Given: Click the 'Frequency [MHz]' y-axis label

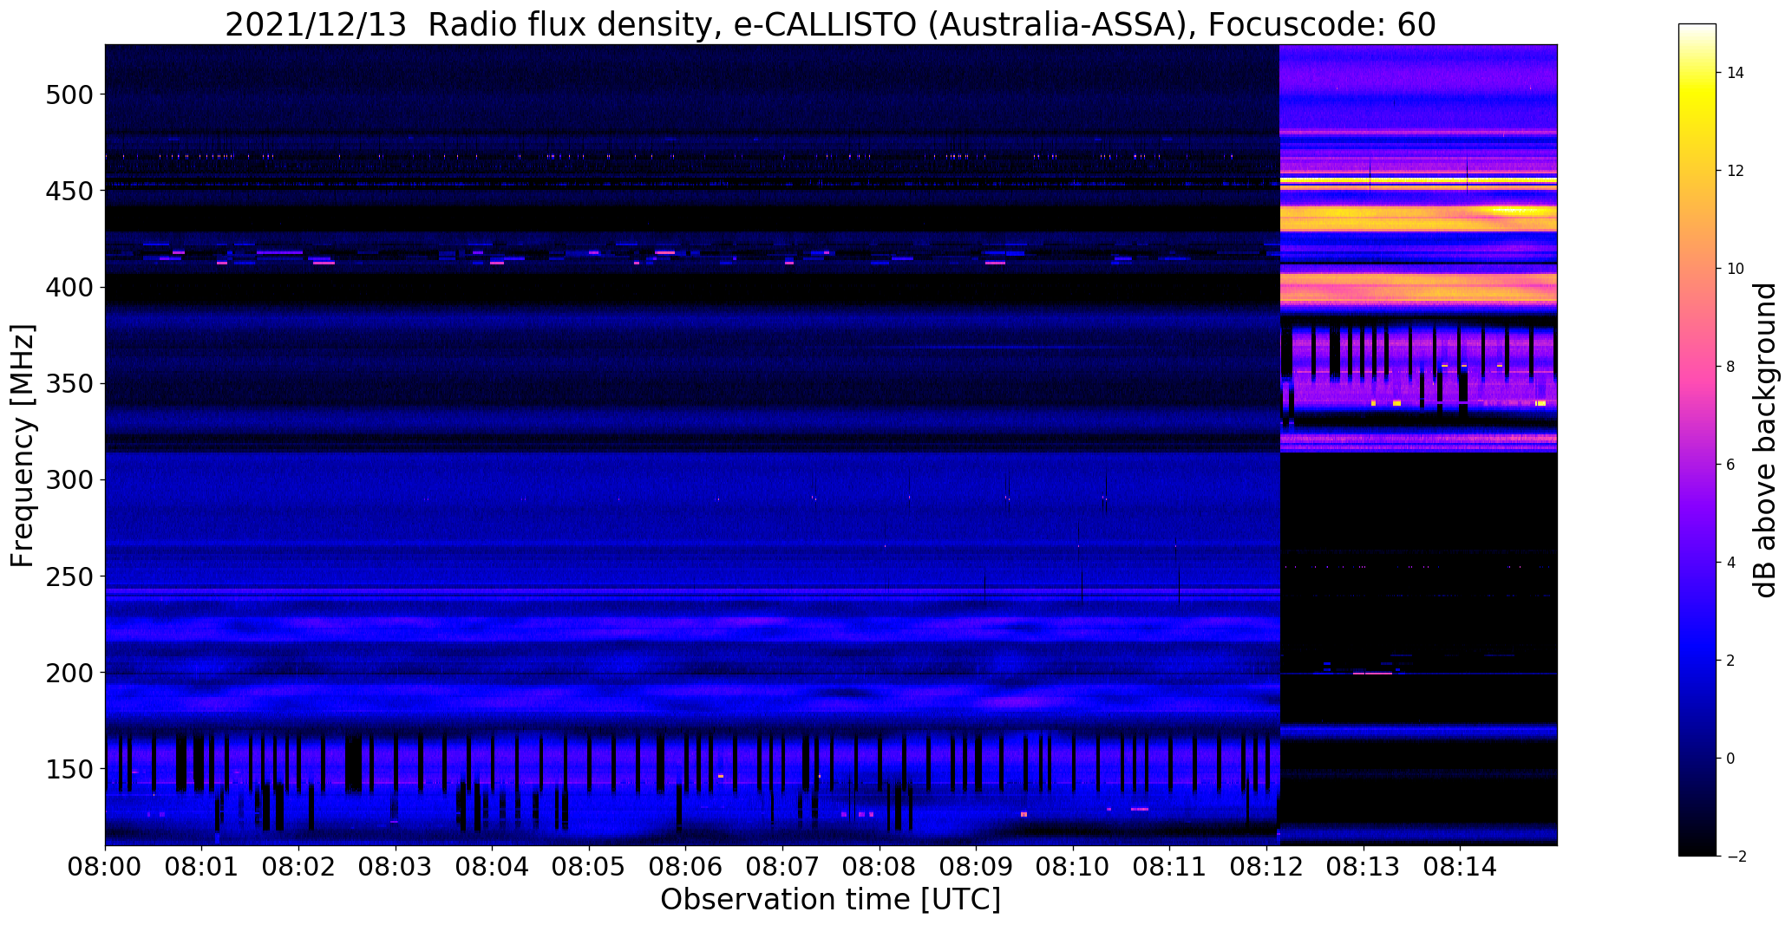Looking at the screenshot, I should [x=23, y=446].
